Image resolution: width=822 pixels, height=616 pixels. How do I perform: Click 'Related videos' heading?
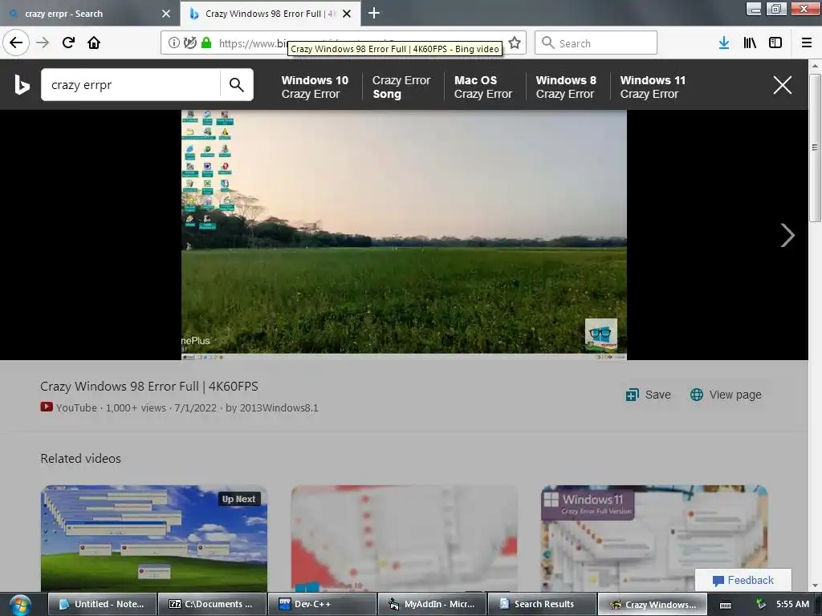pos(81,458)
